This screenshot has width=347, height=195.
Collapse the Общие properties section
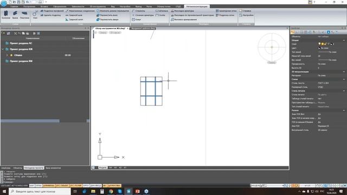pos(344,41)
